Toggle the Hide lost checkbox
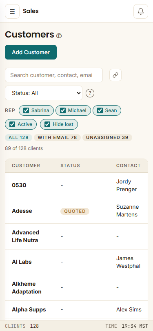The height and width of the screenshot is (331, 153). click(47, 124)
